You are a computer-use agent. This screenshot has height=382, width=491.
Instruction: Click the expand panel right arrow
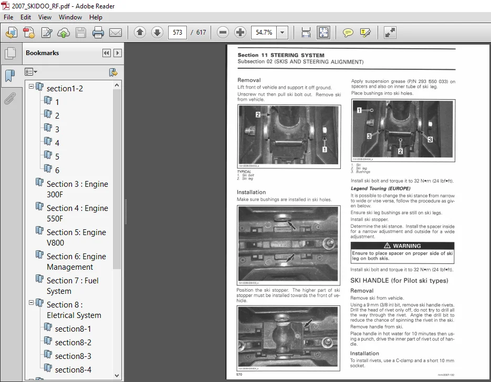coord(118,53)
